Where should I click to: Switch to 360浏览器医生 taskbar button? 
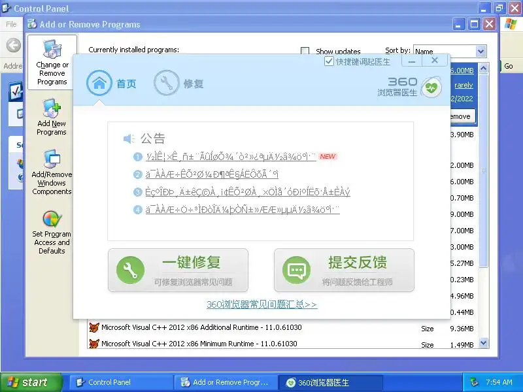330,382
